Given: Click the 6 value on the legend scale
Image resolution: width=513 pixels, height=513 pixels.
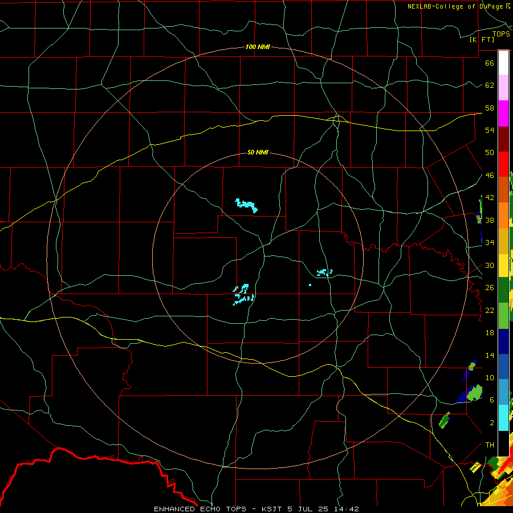Looking at the screenshot, I should [492, 400].
